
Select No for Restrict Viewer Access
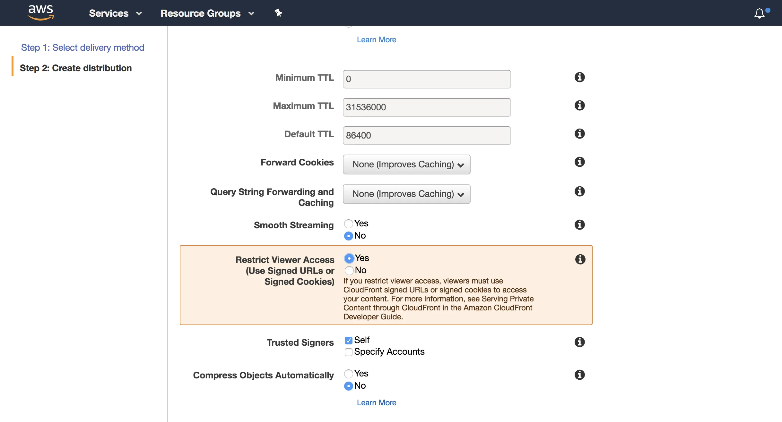pos(349,270)
